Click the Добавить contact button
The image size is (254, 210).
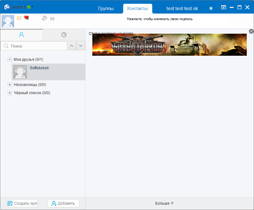63,203
